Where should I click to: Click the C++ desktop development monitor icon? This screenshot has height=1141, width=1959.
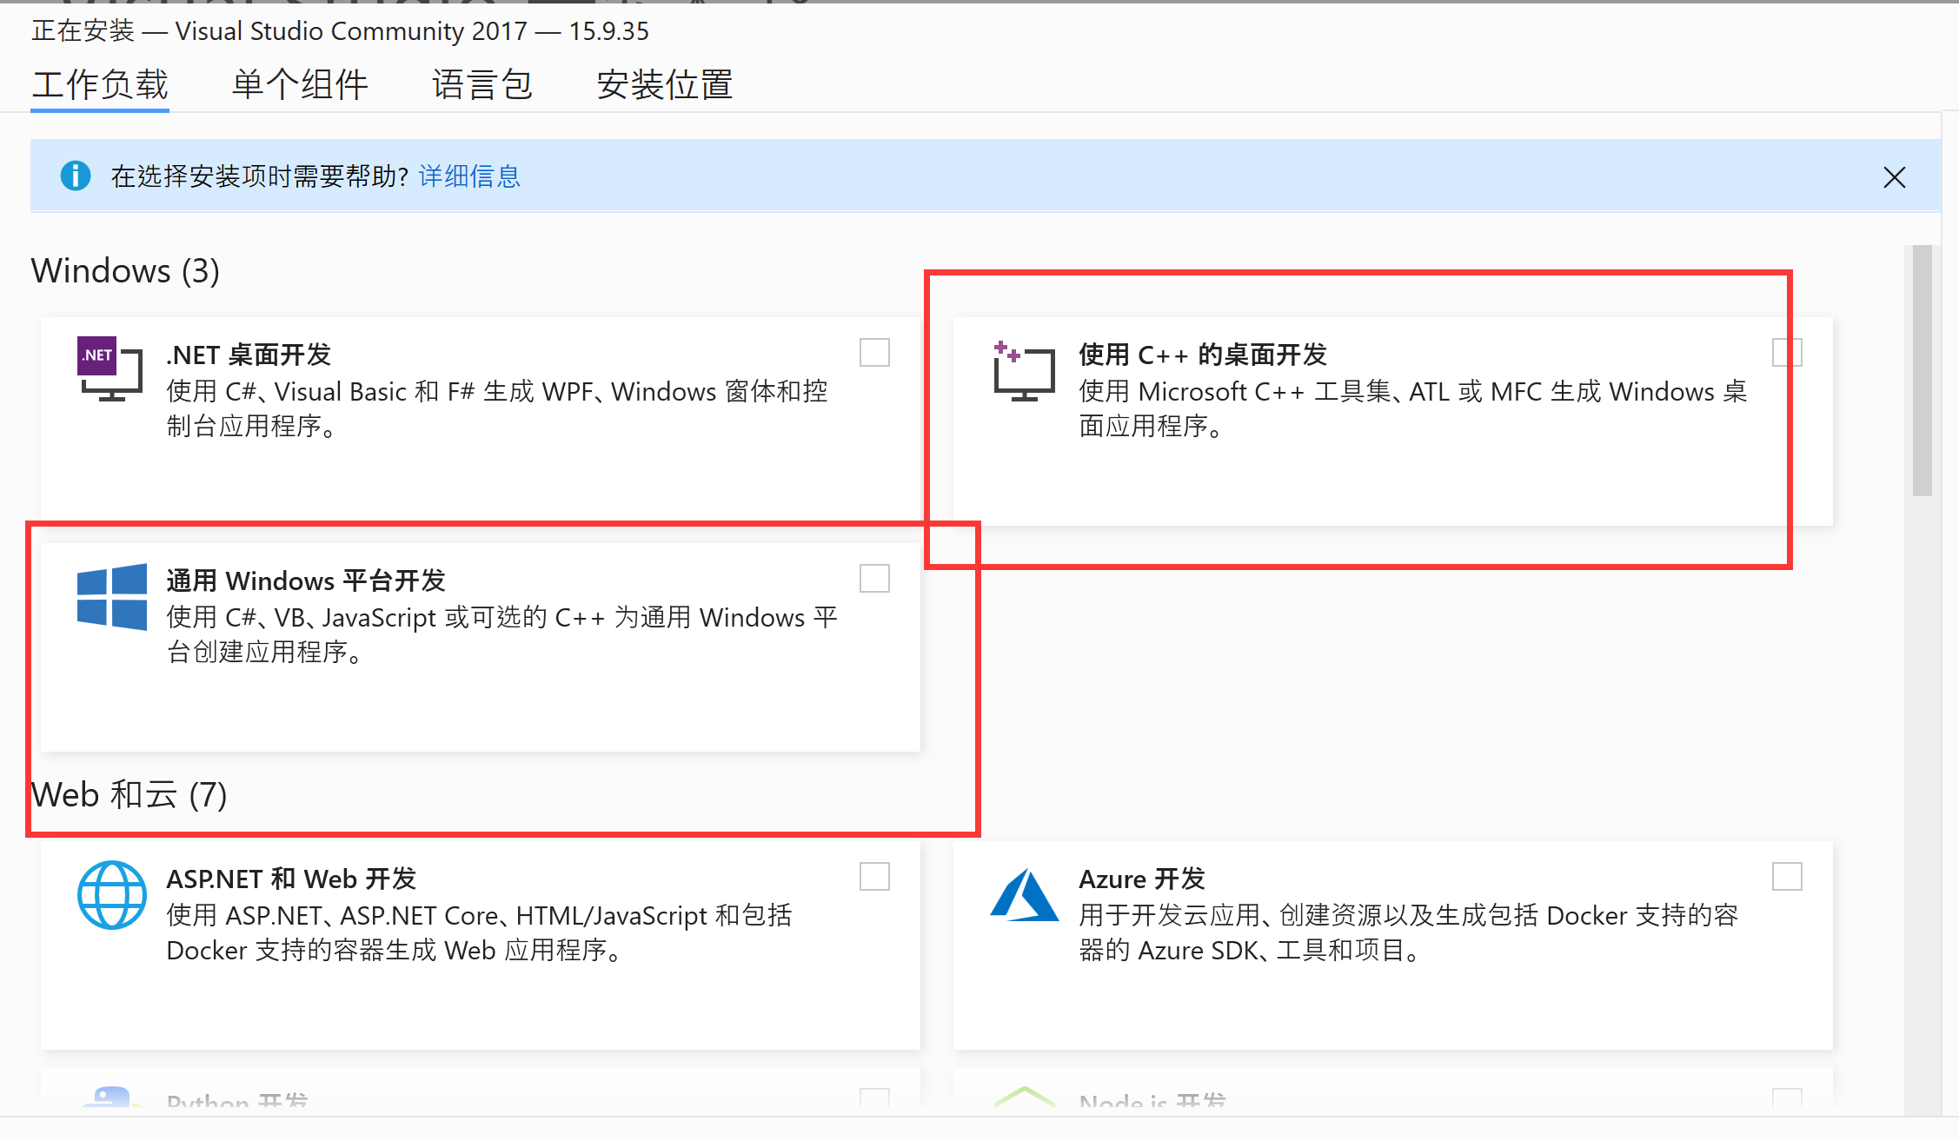coord(1024,371)
